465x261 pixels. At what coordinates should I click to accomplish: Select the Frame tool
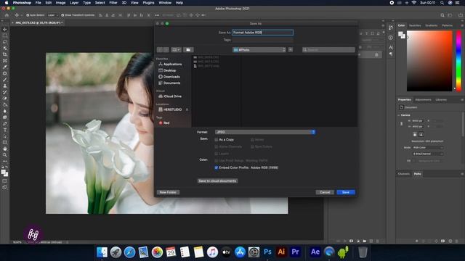pyautogui.click(x=5, y=61)
